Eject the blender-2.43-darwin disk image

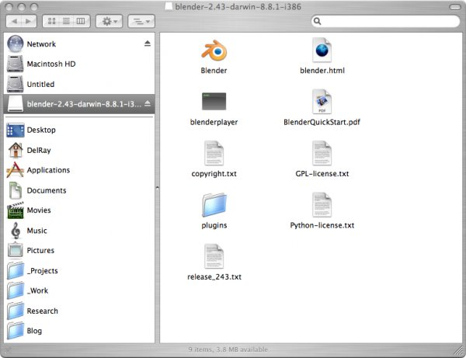pos(148,103)
